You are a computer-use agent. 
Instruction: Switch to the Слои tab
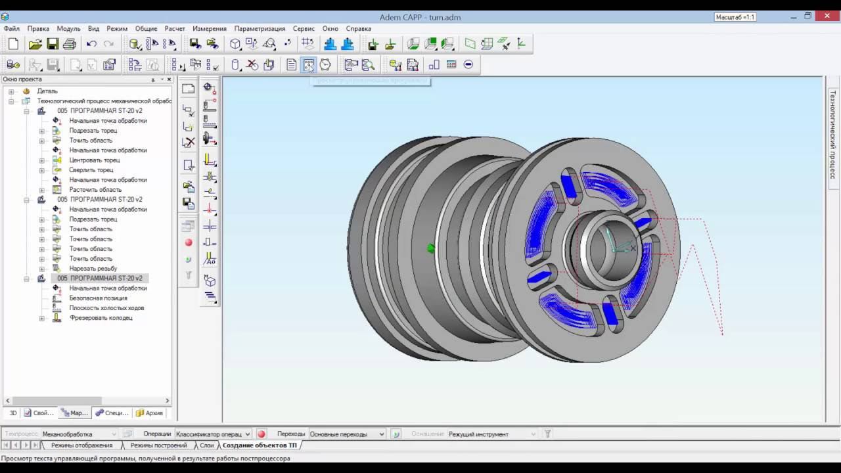(x=206, y=445)
